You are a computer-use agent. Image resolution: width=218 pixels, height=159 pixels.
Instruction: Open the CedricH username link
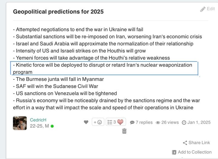pyautogui.click(x=38, y=120)
